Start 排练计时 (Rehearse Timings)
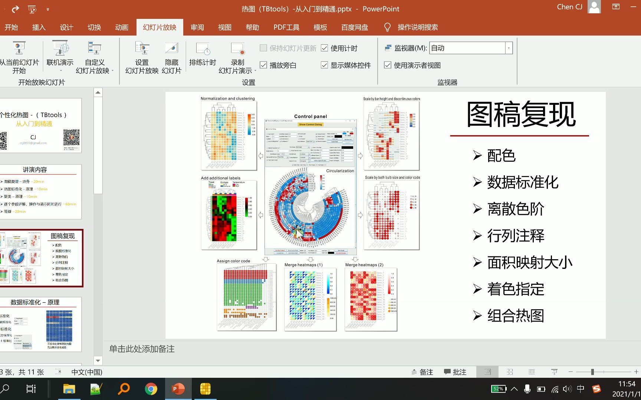 click(203, 56)
